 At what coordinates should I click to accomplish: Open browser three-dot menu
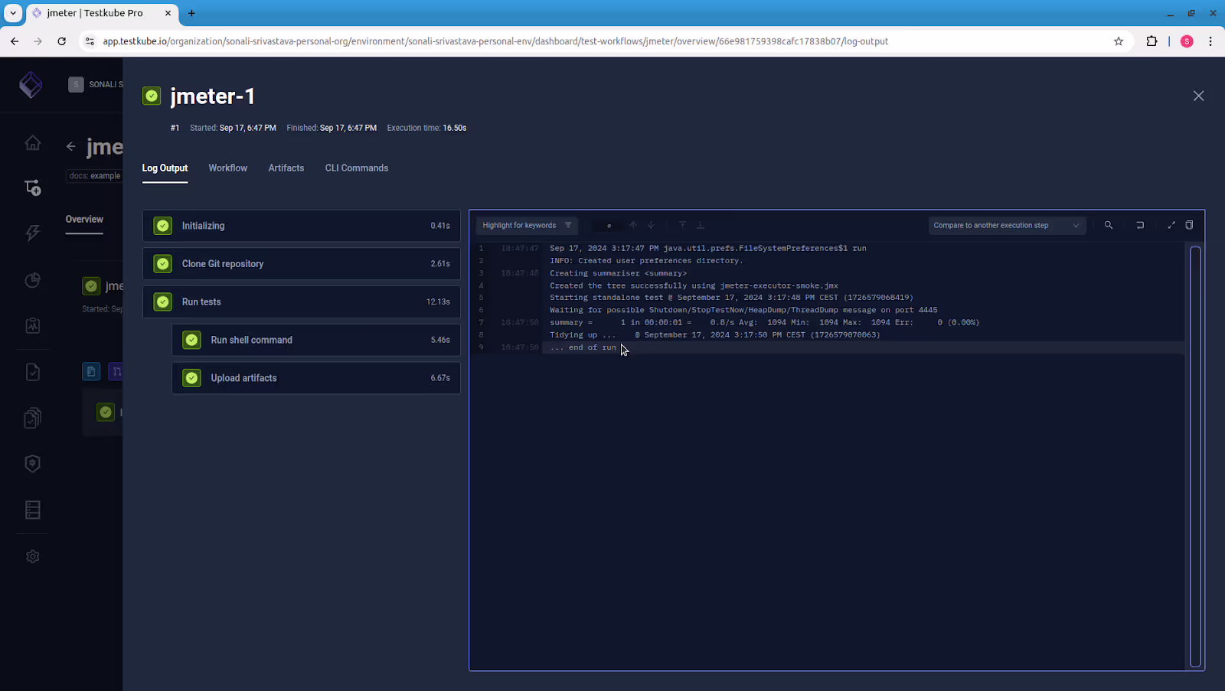click(x=1210, y=41)
